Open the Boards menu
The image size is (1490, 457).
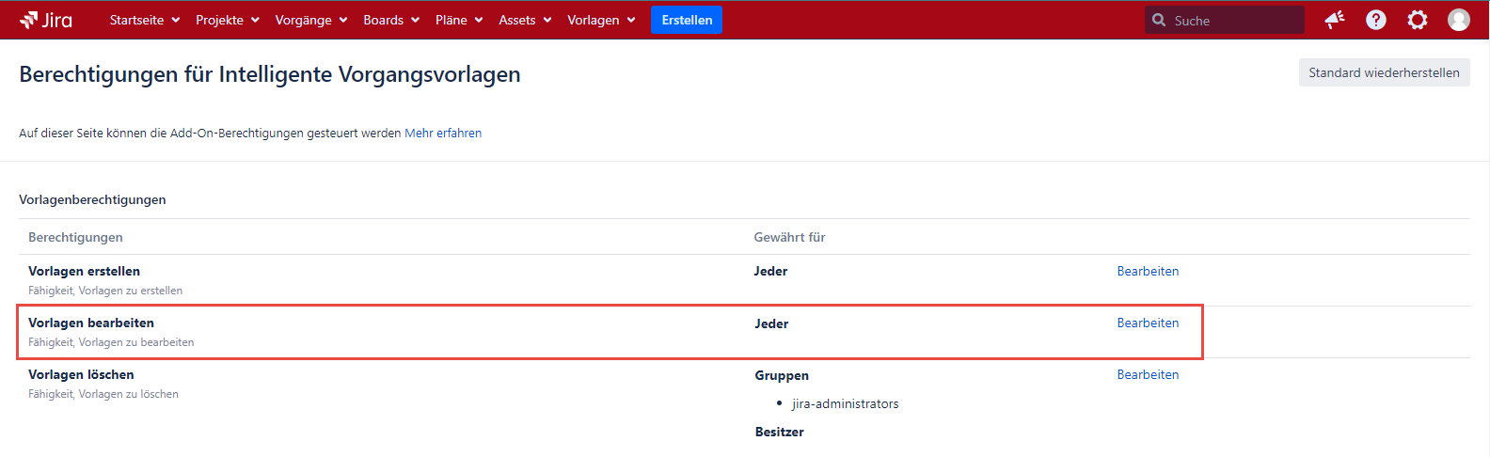pos(390,20)
